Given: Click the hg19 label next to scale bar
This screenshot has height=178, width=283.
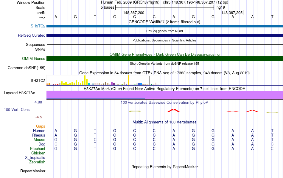Looking at the screenshot, I should point(221,7).
